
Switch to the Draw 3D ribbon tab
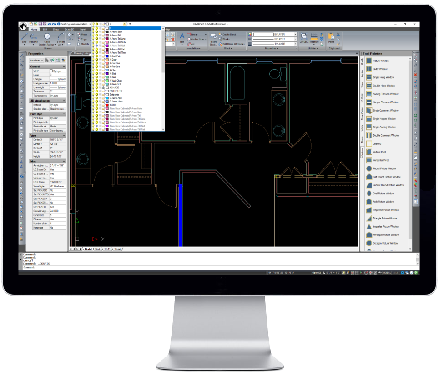(x=70, y=29)
